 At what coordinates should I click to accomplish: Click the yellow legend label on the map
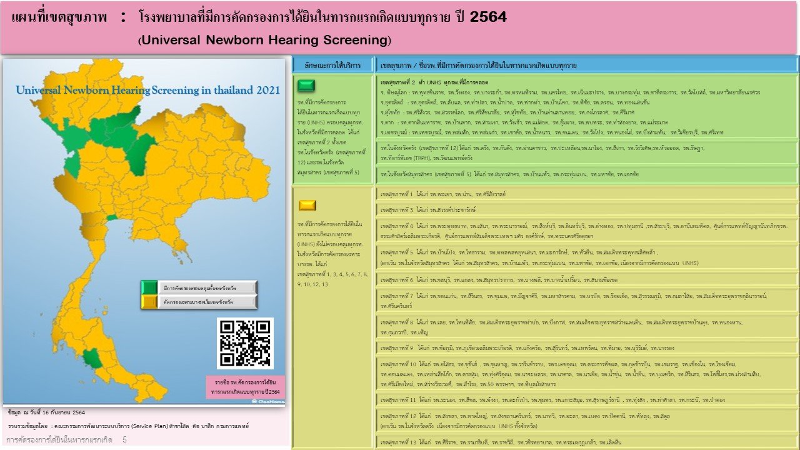point(207,302)
